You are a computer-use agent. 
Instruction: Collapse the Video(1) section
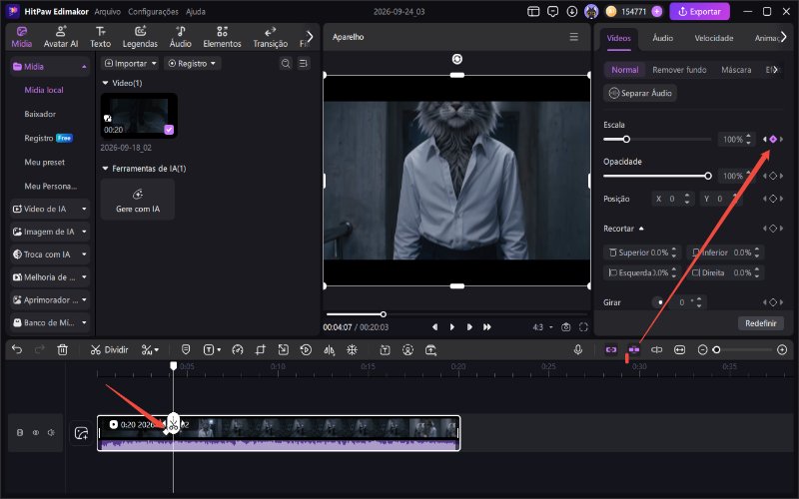(x=105, y=83)
